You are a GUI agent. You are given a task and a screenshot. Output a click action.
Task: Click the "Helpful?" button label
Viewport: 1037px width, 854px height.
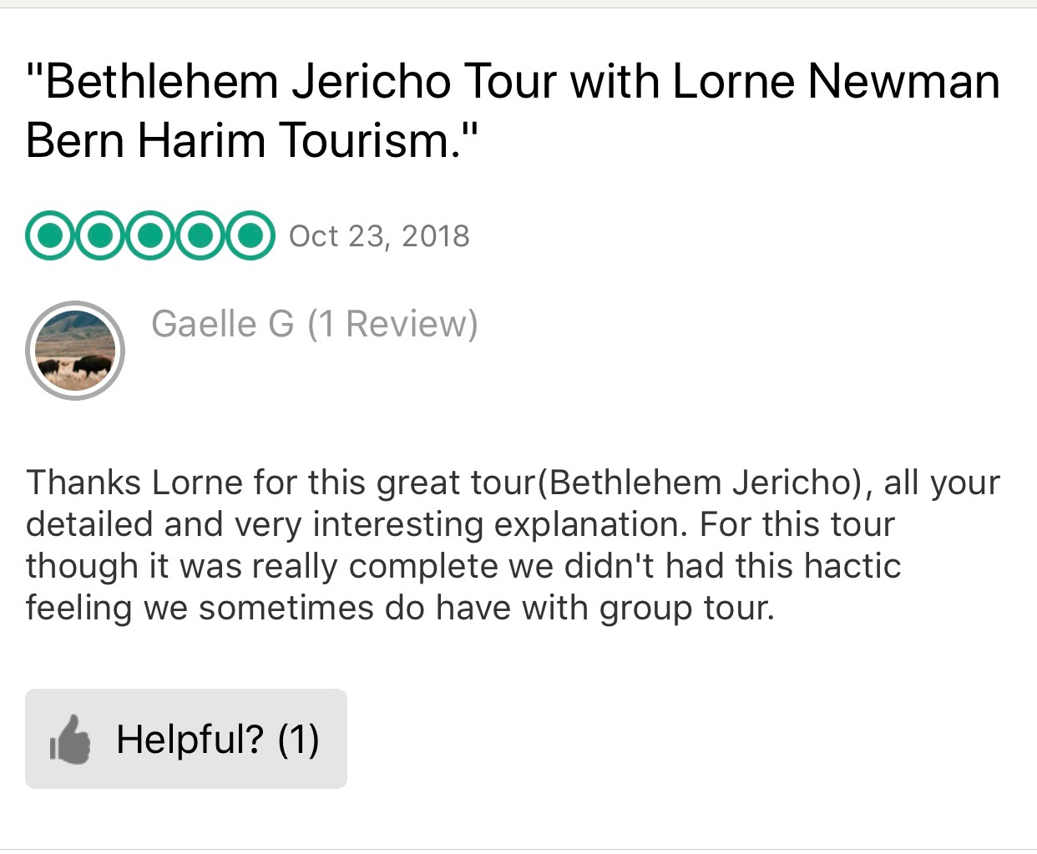[190, 740]
